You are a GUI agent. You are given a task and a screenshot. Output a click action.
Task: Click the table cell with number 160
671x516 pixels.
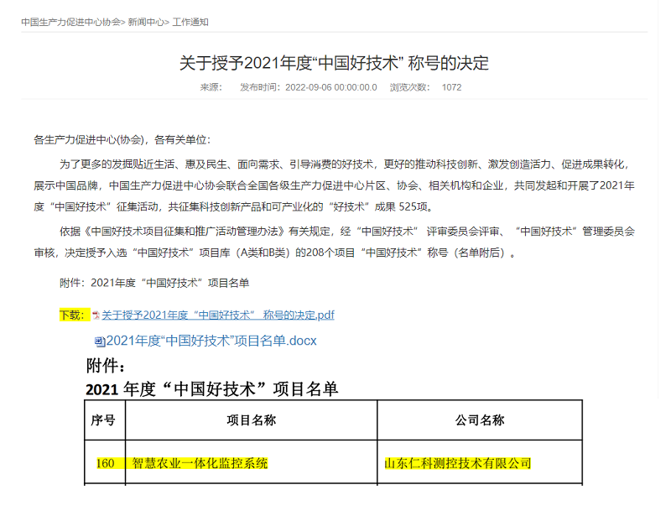(106, 463)
